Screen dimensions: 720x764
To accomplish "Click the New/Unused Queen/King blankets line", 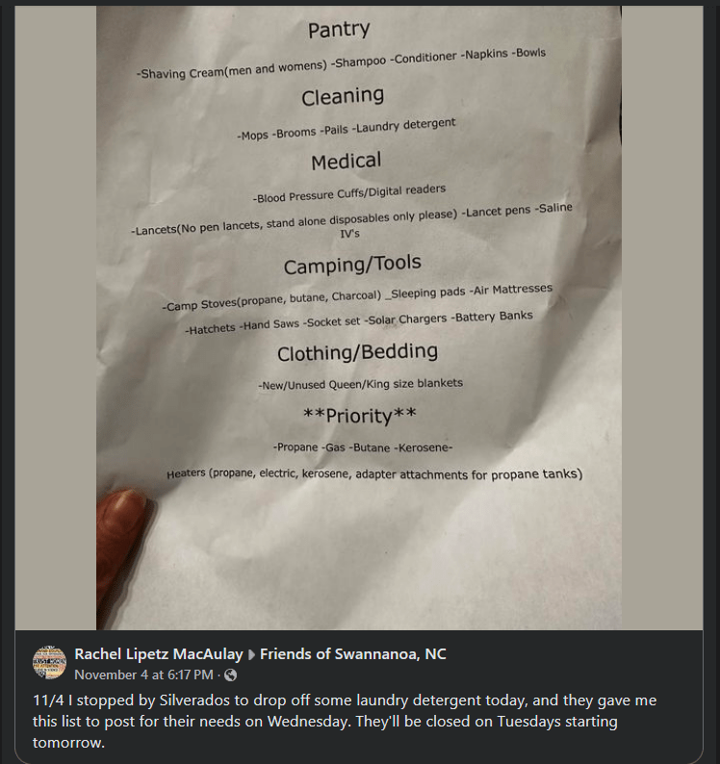I will (360, 384).
